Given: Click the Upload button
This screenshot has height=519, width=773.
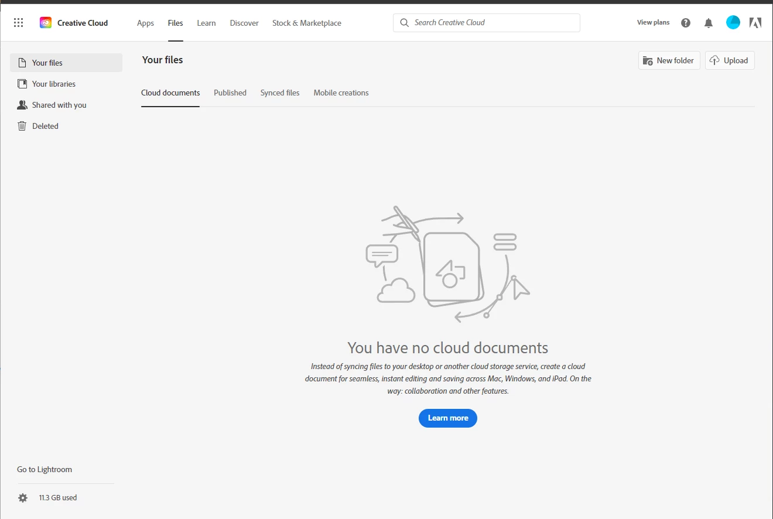Looking at the screenshot, I should (730, 60).
